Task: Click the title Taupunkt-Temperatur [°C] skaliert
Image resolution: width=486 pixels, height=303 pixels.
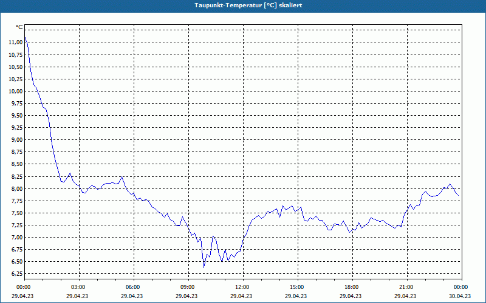Action: coord(248,5)
